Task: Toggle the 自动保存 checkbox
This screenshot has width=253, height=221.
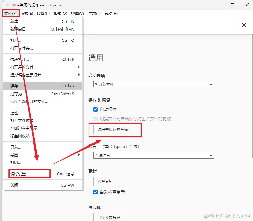Action: click(95, 110)
